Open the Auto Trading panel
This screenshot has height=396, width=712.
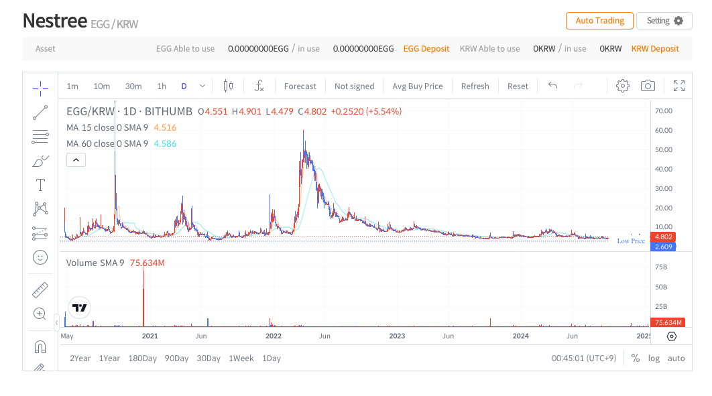599,21
